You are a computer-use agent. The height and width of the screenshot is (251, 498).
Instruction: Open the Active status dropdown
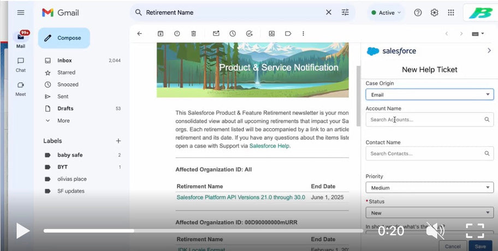pos(386,13)
